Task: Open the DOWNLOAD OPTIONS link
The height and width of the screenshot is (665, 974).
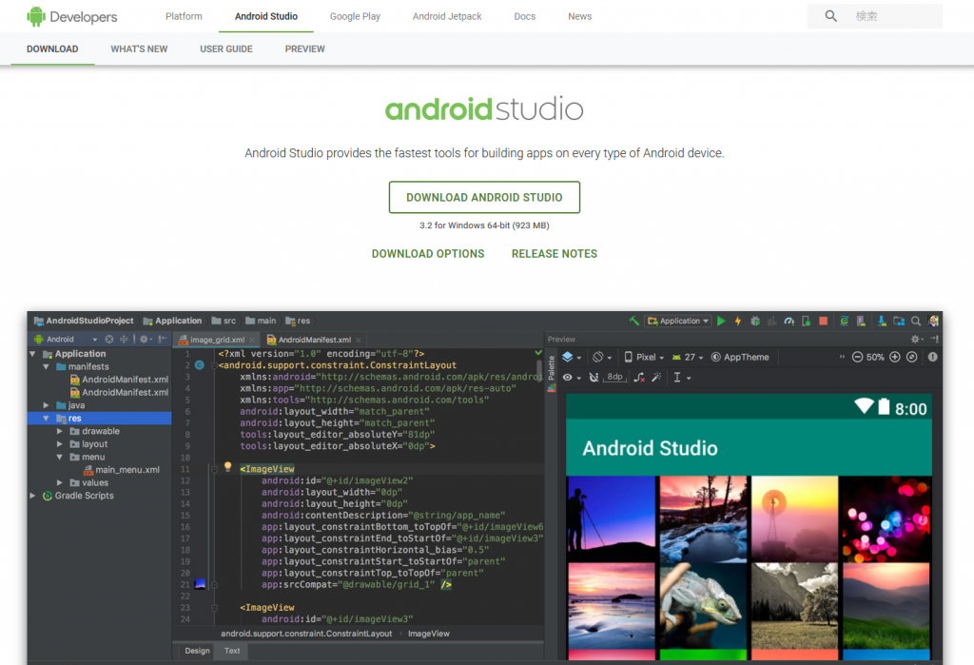Action: tap(428, 254)
